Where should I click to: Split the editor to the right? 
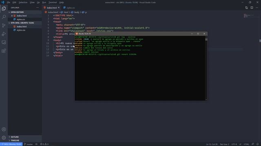tap(252, 8)
